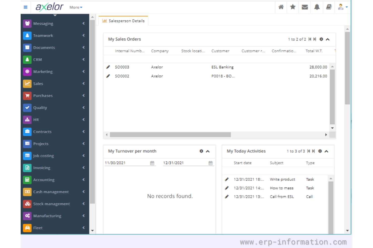The height and width of the screenshot is (248, 373).
Task: Click the Stock management cubes icon
Action: tap(27, 204)
